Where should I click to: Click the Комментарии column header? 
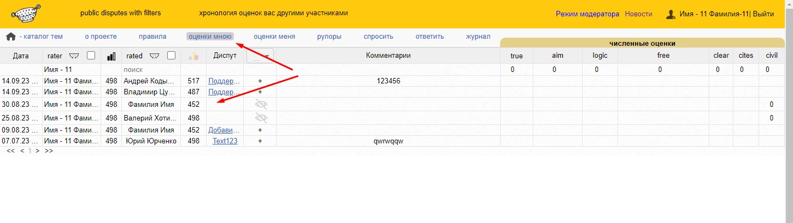tap(388, 56)
